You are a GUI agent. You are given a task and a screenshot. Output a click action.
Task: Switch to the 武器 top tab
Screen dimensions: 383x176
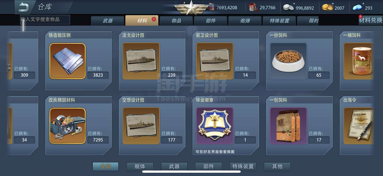pos(108,21)
